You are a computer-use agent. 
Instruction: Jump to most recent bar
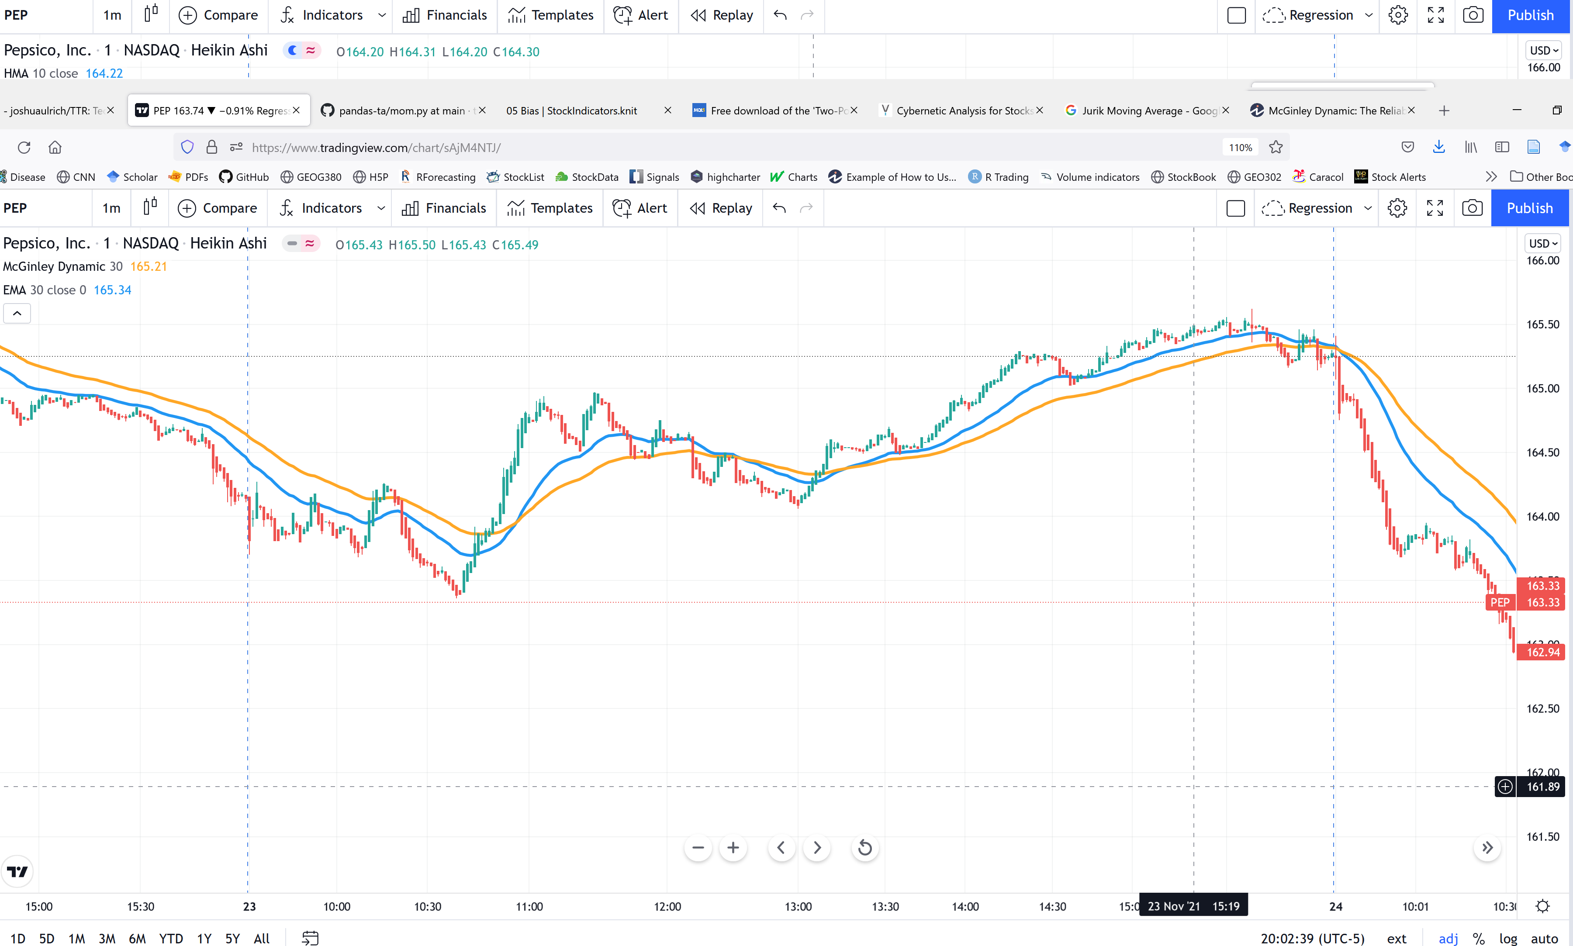tap(1487, 847)
